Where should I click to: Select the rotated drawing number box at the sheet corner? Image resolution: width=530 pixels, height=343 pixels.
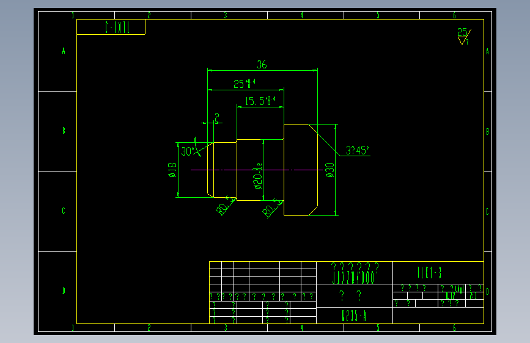pos(111,27)
